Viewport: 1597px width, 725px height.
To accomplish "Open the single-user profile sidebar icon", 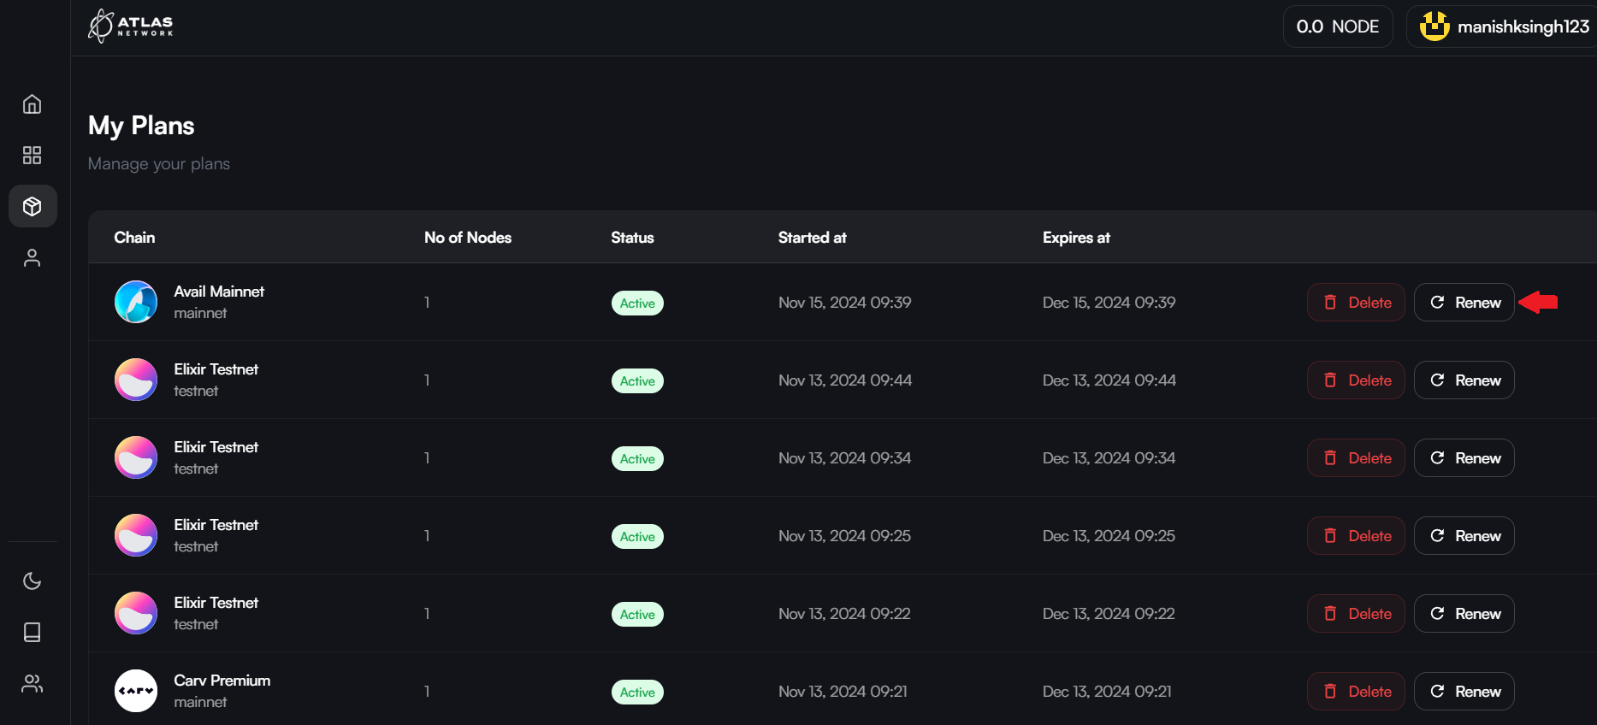I will tap(32, 257).
